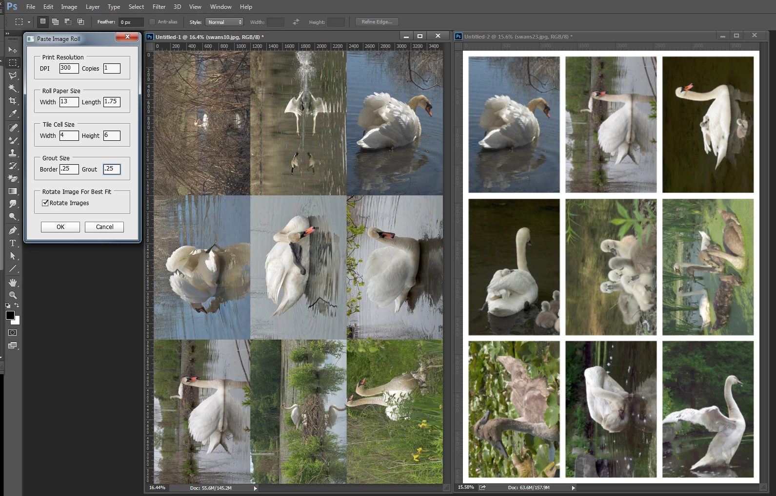Uncheck the Rotate Images checkbox
The image size is (776, 496).
(45, 203)
